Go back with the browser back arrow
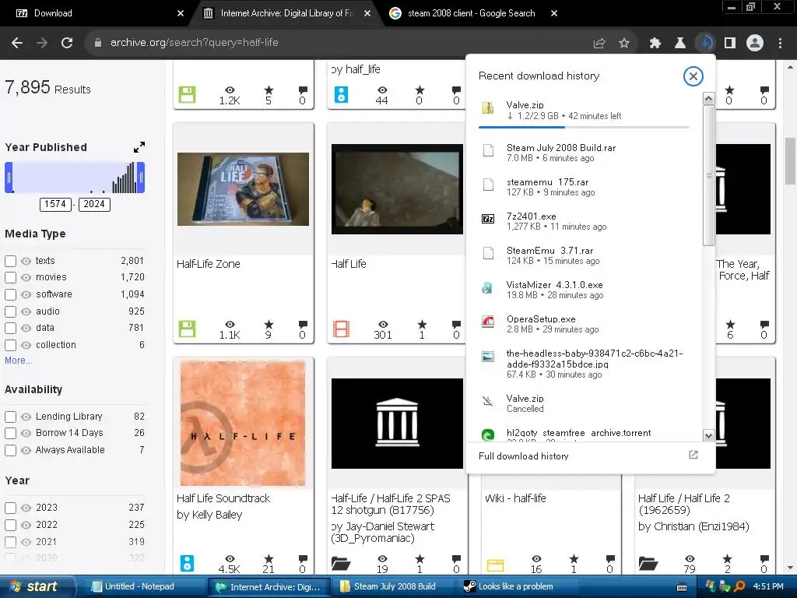 pos(17,43)
